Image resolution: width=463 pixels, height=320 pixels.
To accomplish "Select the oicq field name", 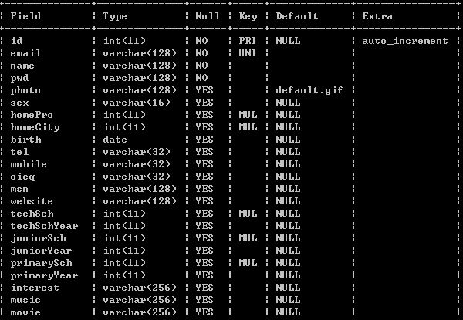I will click(x=22, y=177).
